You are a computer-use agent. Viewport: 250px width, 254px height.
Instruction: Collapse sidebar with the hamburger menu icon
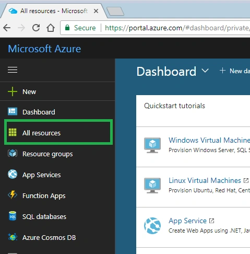(13, 70)
